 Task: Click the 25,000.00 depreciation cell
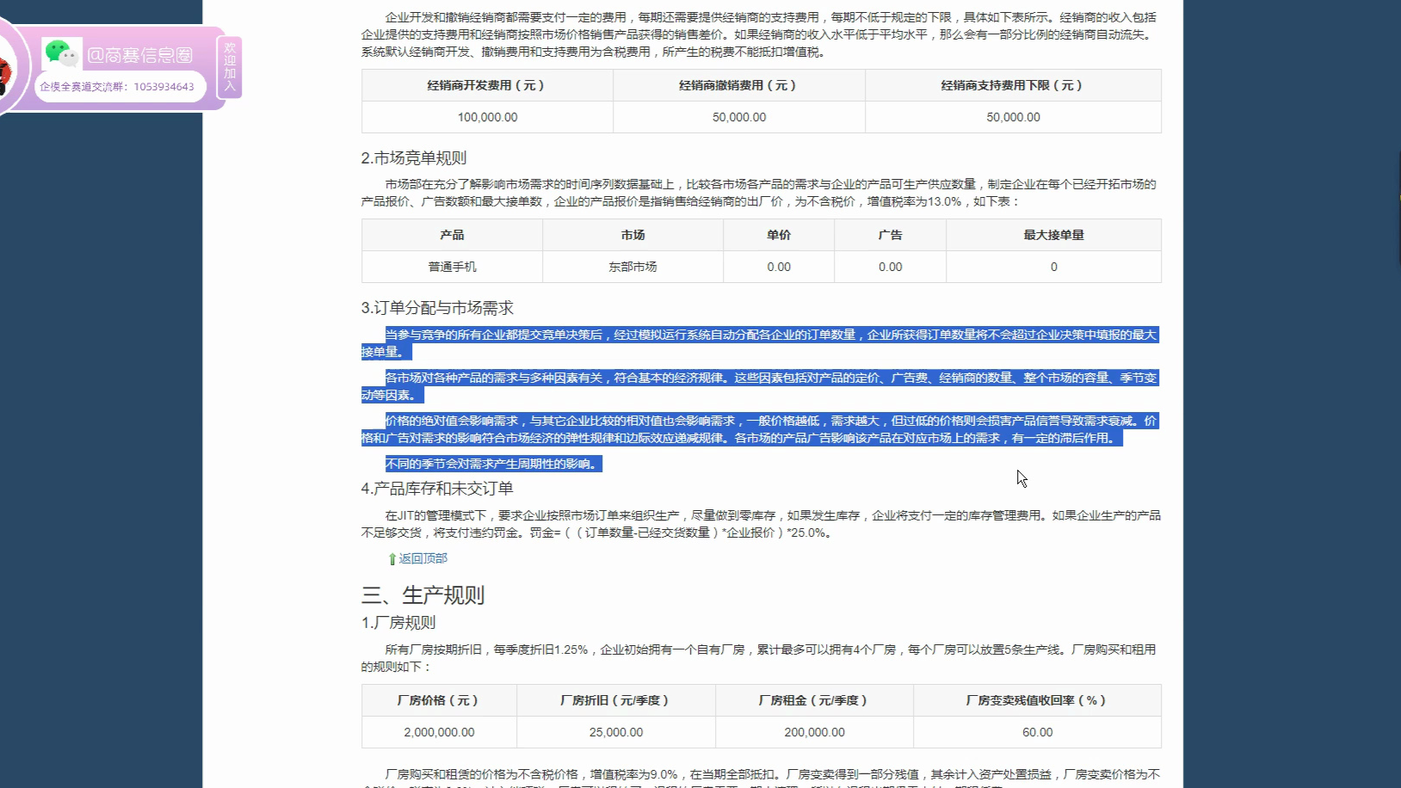coord(615,732)
